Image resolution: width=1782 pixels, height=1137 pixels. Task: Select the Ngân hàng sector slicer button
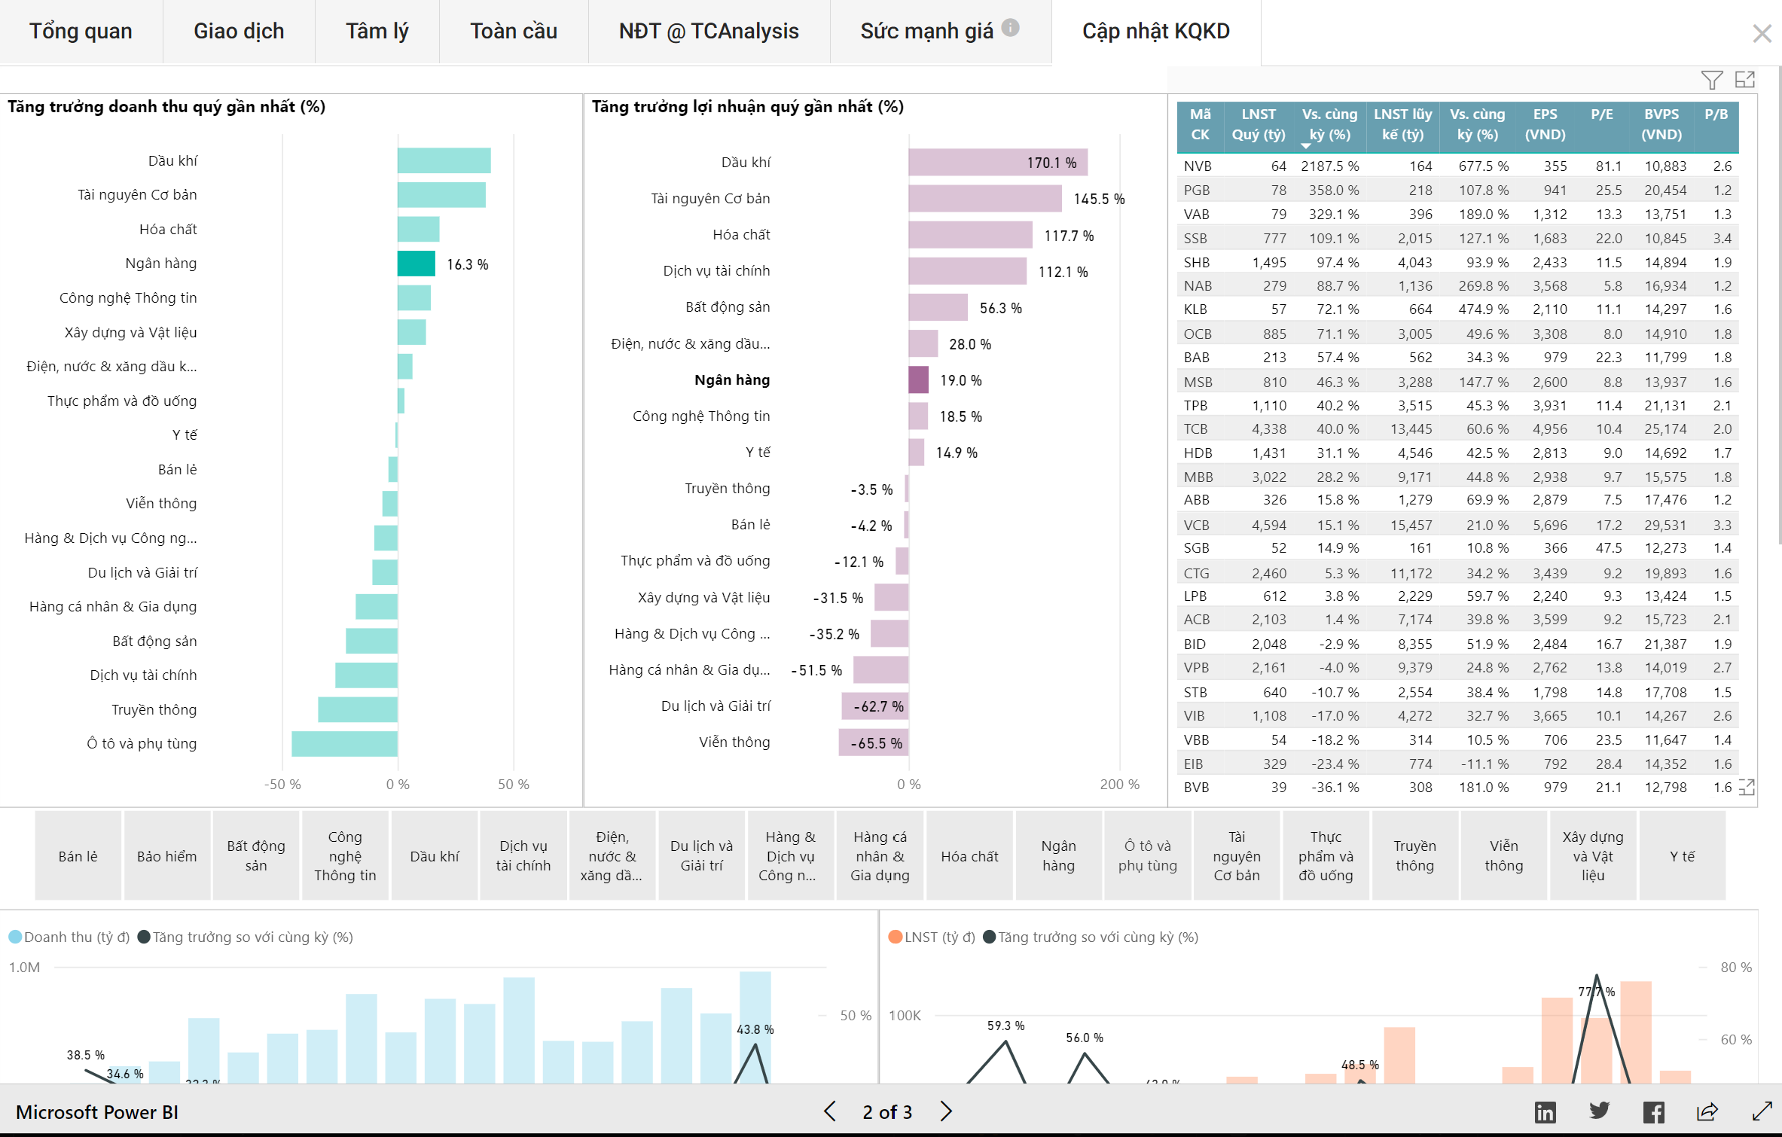[x=1058, y=856]
